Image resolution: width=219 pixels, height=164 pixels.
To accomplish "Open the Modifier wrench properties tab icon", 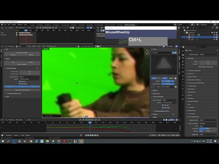I will point(183,79).
